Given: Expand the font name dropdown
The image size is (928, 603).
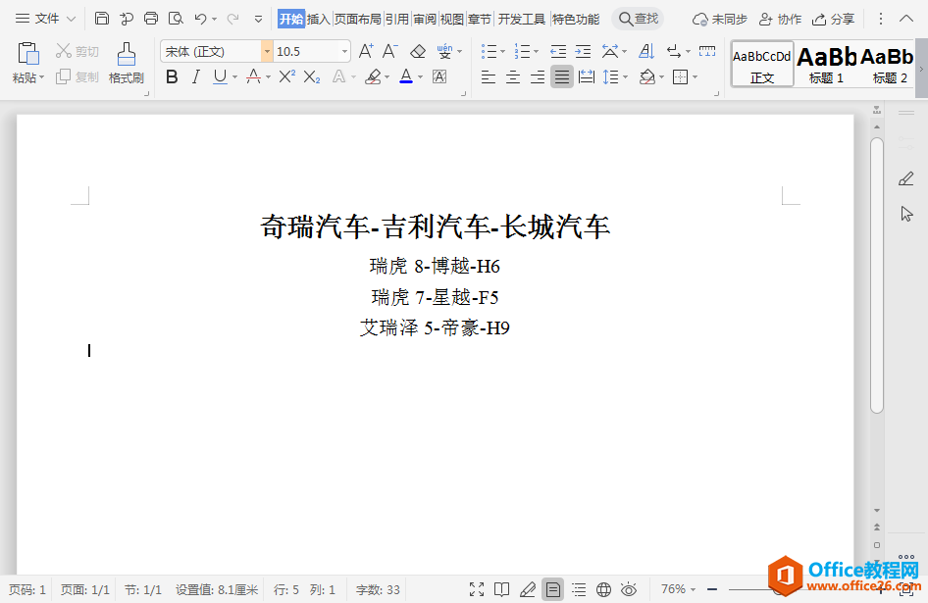Looking at the screenshot, I should [267, 52].
